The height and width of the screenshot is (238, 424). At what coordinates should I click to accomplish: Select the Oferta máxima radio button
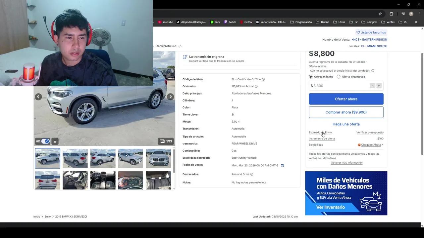click(311, 77)
